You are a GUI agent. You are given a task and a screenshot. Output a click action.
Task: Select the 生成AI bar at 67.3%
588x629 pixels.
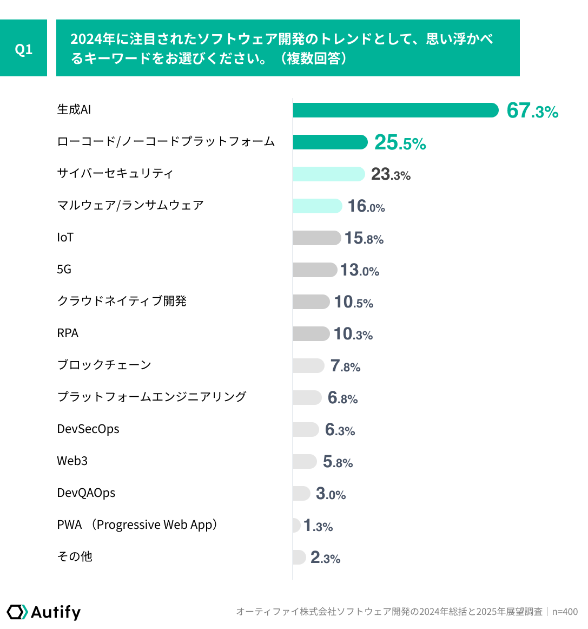pos(395,110)
